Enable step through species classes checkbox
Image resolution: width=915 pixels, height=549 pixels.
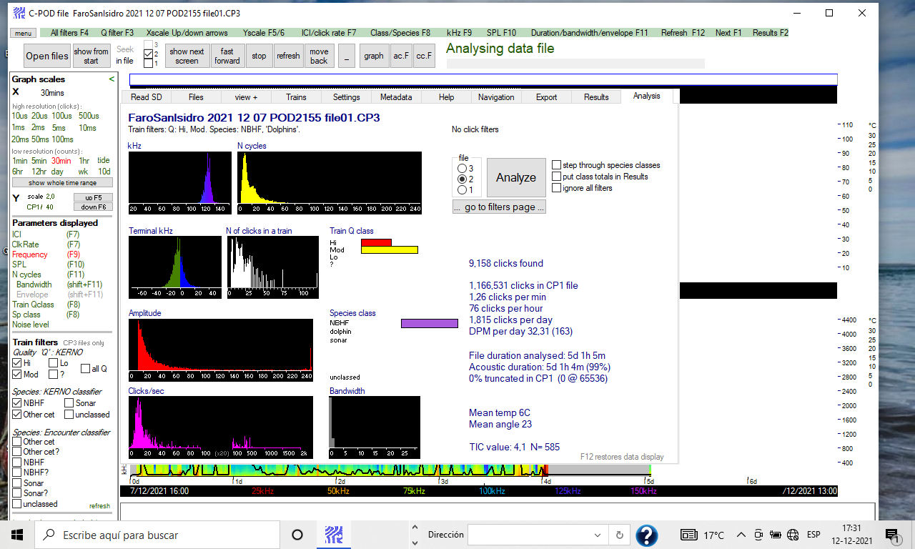(x=557, y=165)
